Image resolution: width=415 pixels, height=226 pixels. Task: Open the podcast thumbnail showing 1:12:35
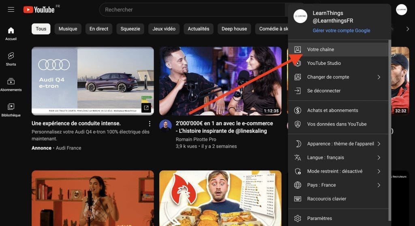(220, 81)
